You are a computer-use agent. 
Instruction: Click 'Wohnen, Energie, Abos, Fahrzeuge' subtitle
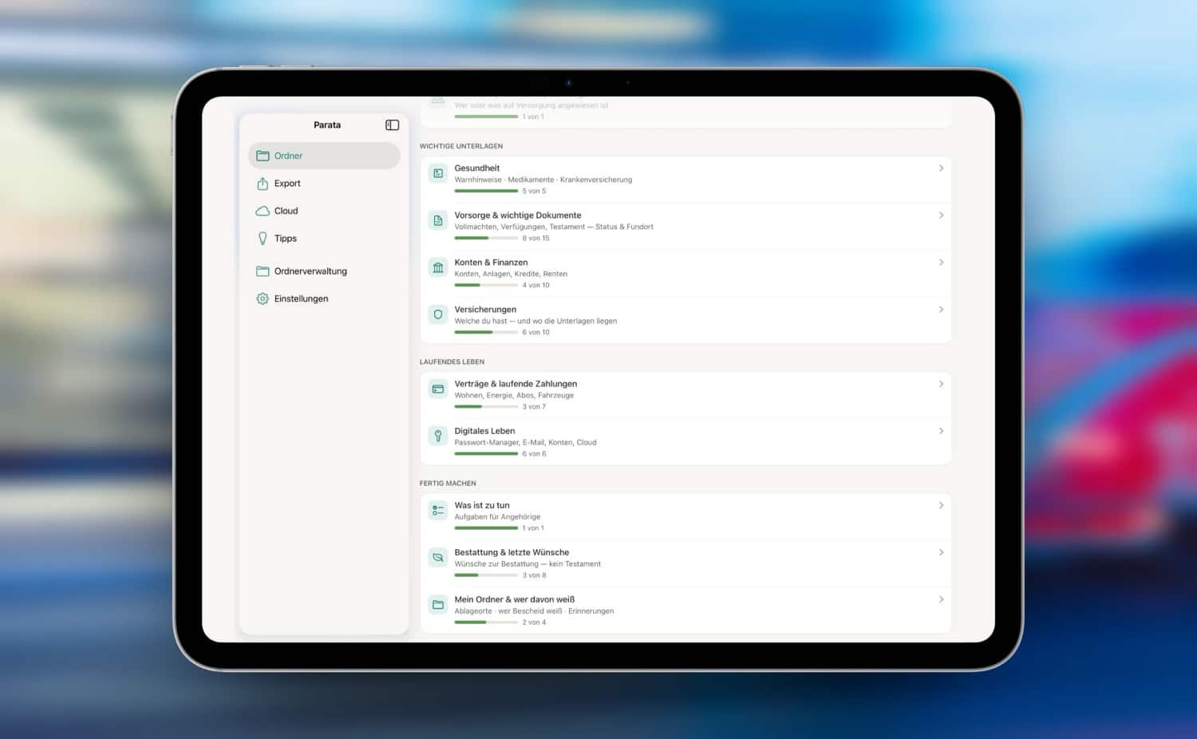coord(514,395)
